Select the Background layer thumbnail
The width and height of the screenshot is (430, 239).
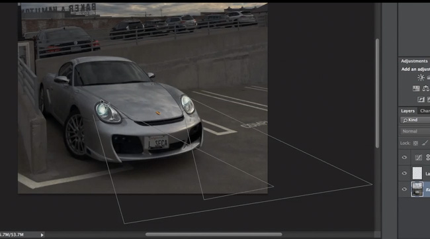tap(417, 189)
